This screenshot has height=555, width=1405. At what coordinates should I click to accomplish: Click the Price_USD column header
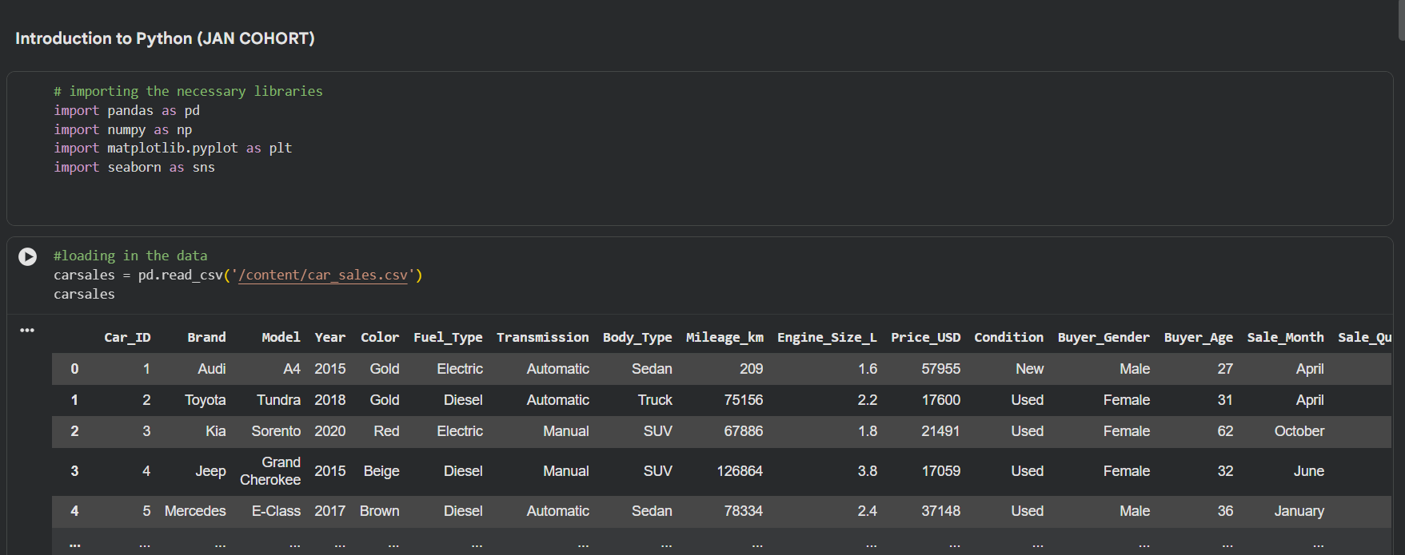[x=926, y=337]
